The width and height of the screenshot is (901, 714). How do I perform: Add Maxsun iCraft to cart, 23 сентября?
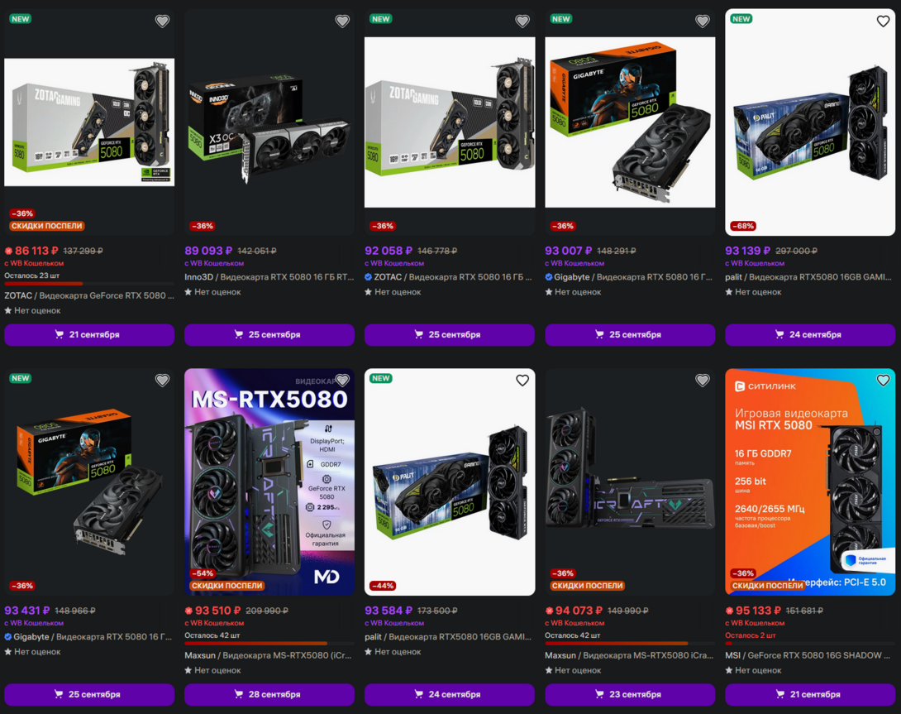coord(630,694)
